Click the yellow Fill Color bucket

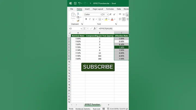pos(106,19)
